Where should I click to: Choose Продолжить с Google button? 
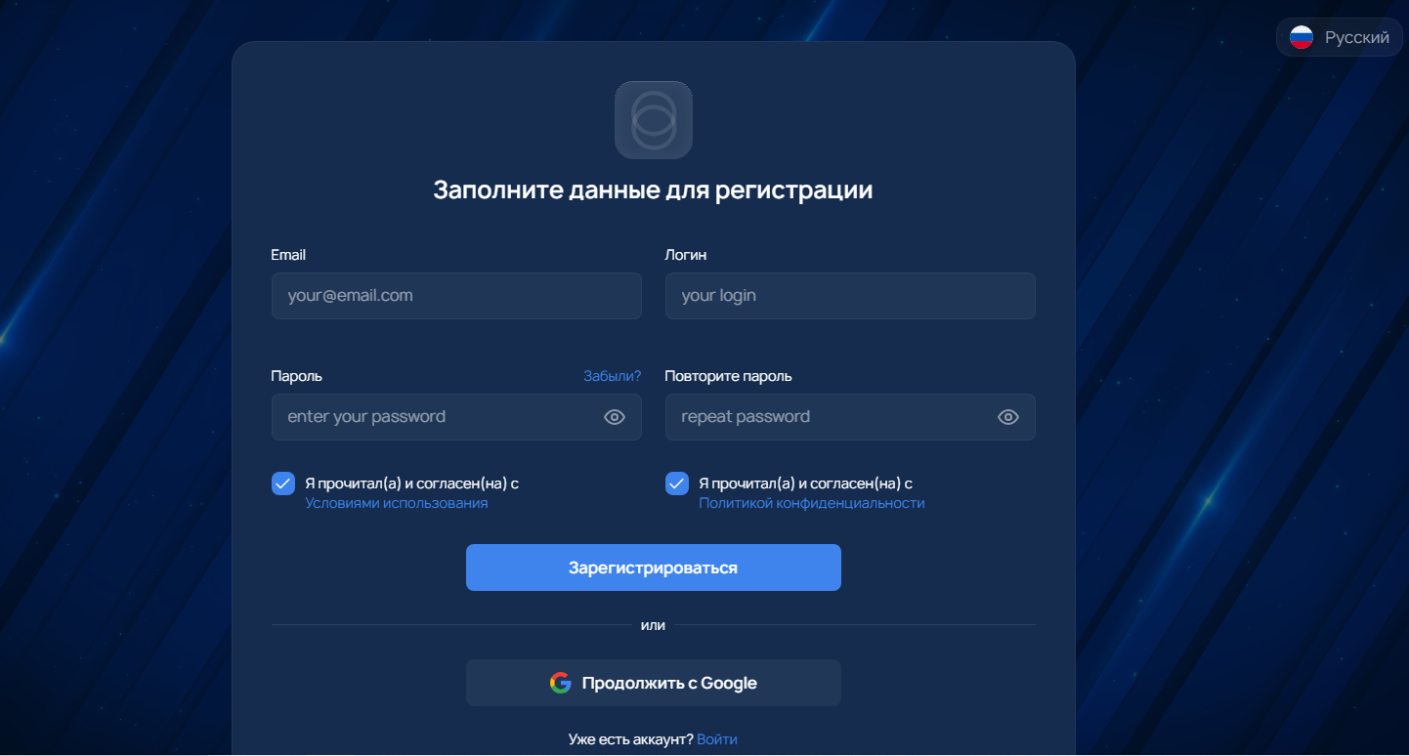pos(653,683)
